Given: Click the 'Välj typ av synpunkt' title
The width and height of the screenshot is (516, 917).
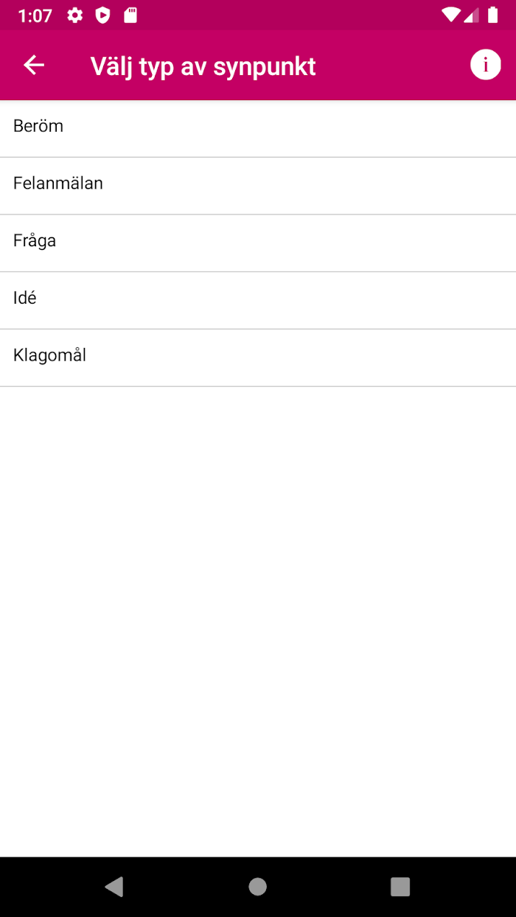Looking at the screenshot, I should point(203,66).
